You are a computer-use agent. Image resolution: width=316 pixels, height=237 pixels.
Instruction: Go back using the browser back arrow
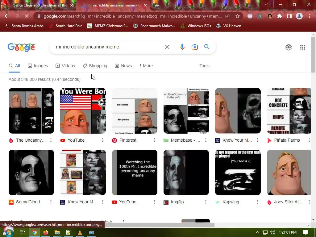pos(7,16)
